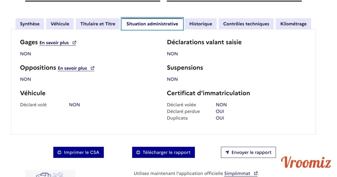Click the Envoyer le rapport button

[248, 153]
